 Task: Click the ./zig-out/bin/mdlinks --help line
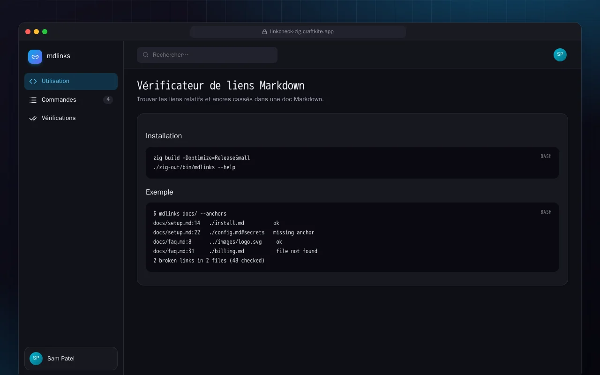(194, 167)
